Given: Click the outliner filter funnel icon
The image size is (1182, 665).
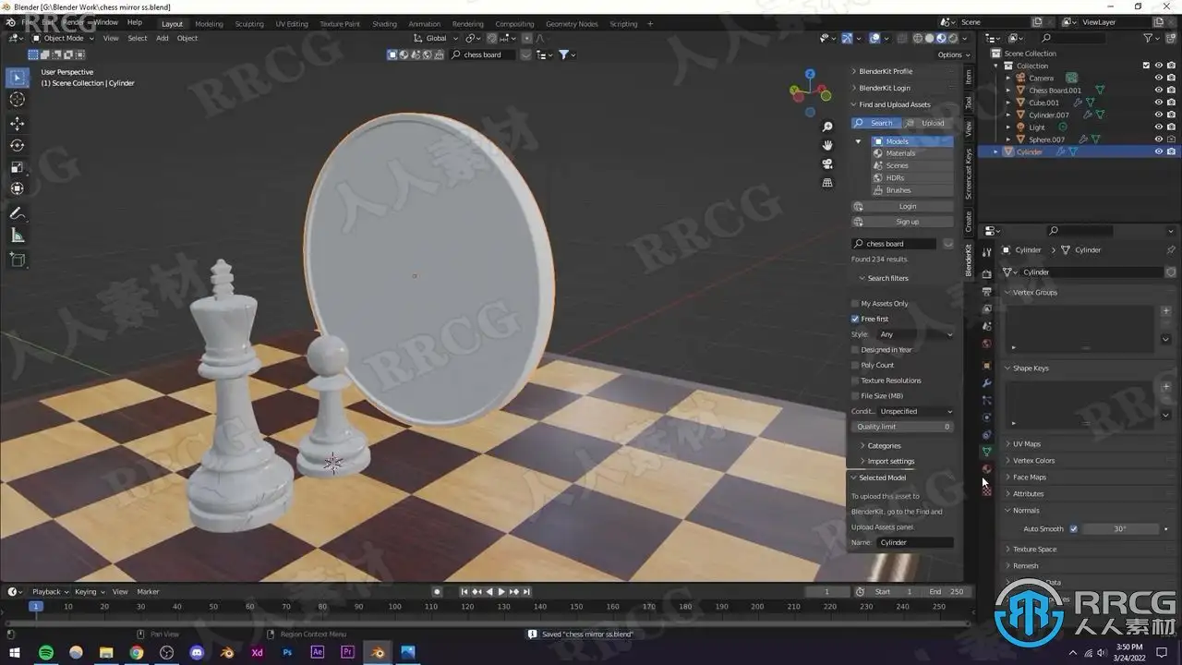Looking at the screenshot, I should tap(1149, 38).
